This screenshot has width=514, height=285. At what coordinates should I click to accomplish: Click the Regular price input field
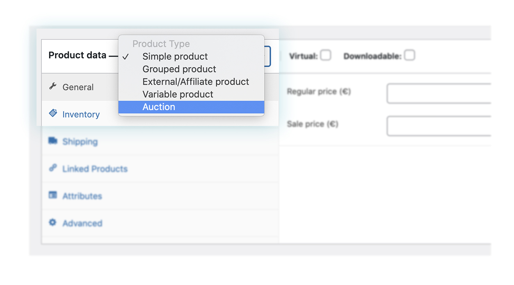click(441, 93)
